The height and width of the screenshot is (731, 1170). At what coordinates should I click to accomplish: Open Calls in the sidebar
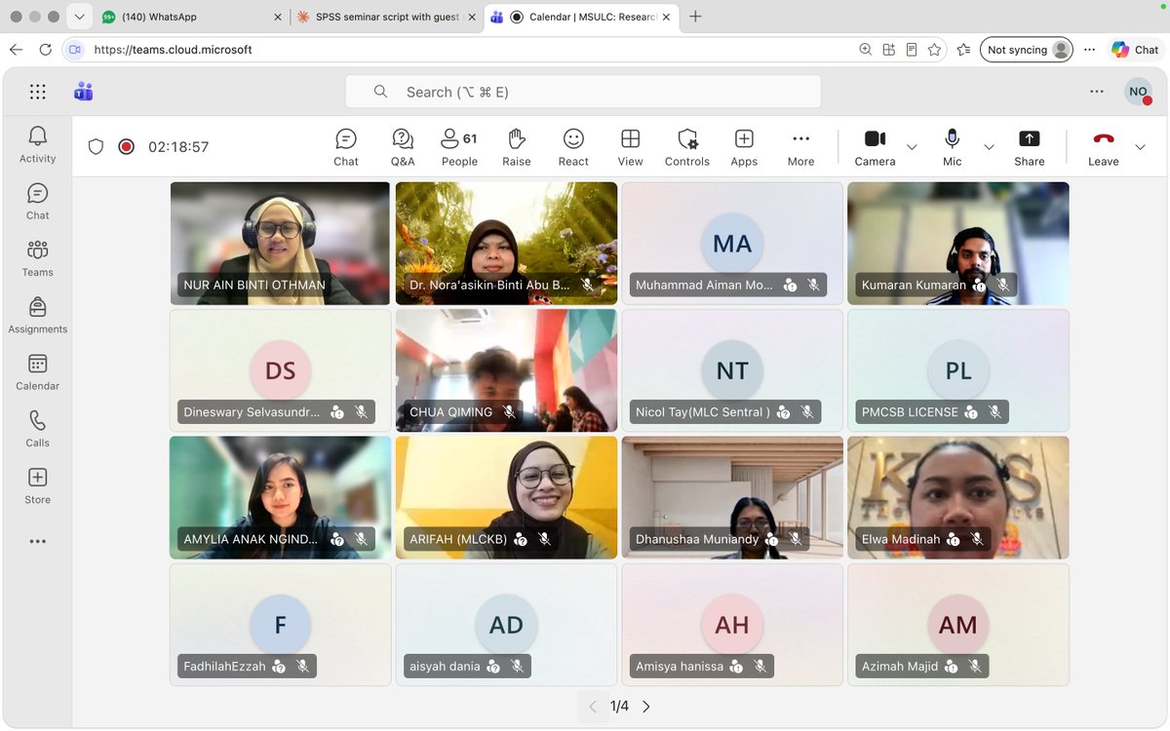tap(38, 429)
